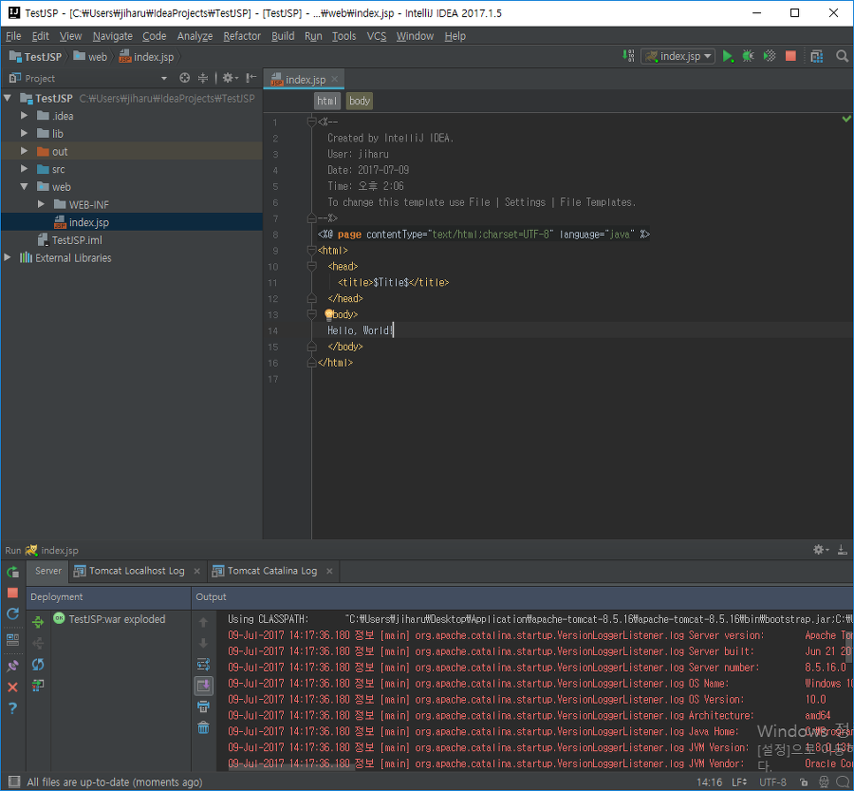The width and height of the screenshot is (854, 791).
Task: Click the green Run button in toolbar
Action: pos(727,56)
